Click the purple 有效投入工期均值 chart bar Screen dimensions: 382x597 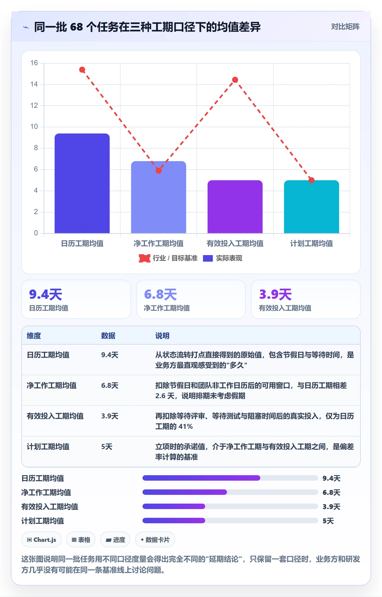coord(235,207)
